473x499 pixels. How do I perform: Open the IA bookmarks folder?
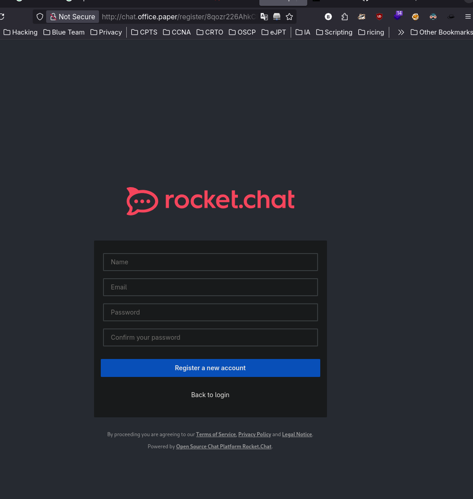[303, 32]
